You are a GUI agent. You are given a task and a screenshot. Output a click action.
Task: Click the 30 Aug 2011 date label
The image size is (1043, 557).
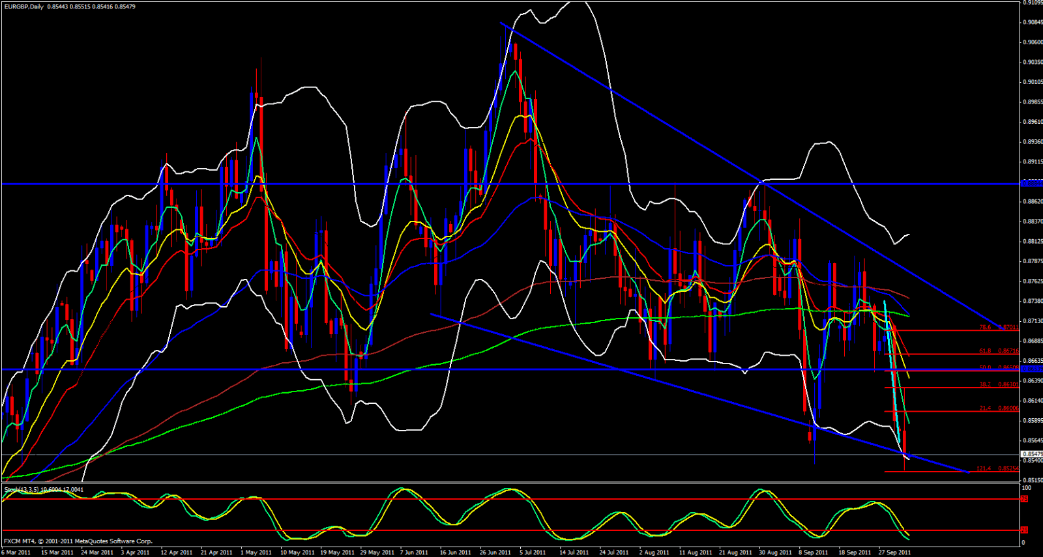coord(775,552)
